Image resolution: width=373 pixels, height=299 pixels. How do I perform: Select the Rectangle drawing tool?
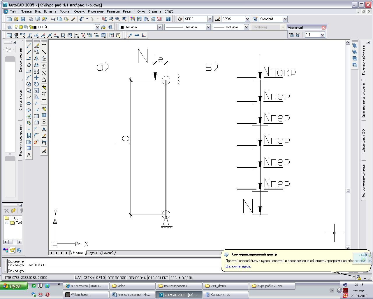click(x=29, y=71)
